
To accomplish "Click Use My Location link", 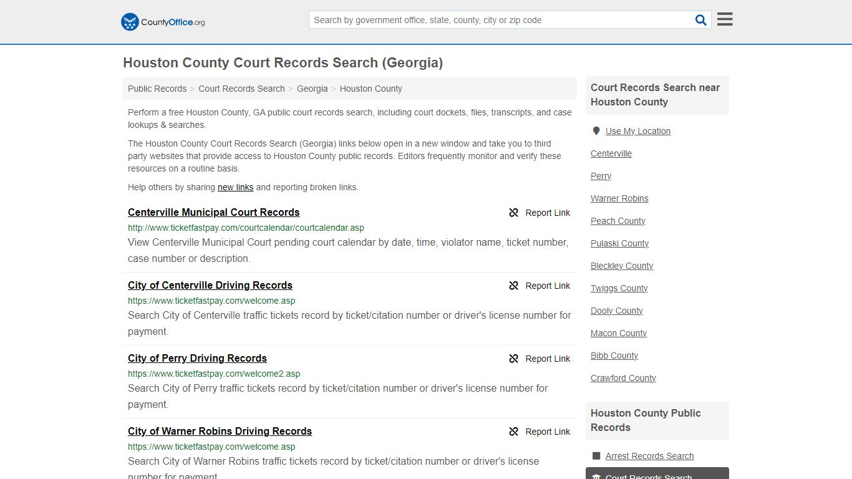I will point(638,131).
